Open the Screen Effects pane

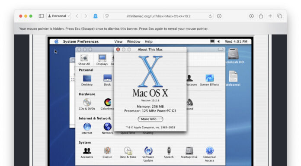(209, 80)
